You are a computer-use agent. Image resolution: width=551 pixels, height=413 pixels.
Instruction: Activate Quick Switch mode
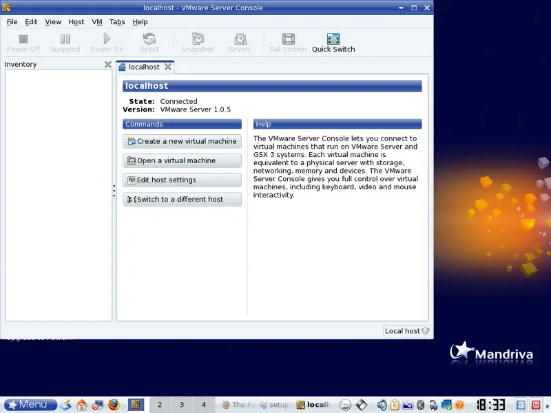(333, 43)
